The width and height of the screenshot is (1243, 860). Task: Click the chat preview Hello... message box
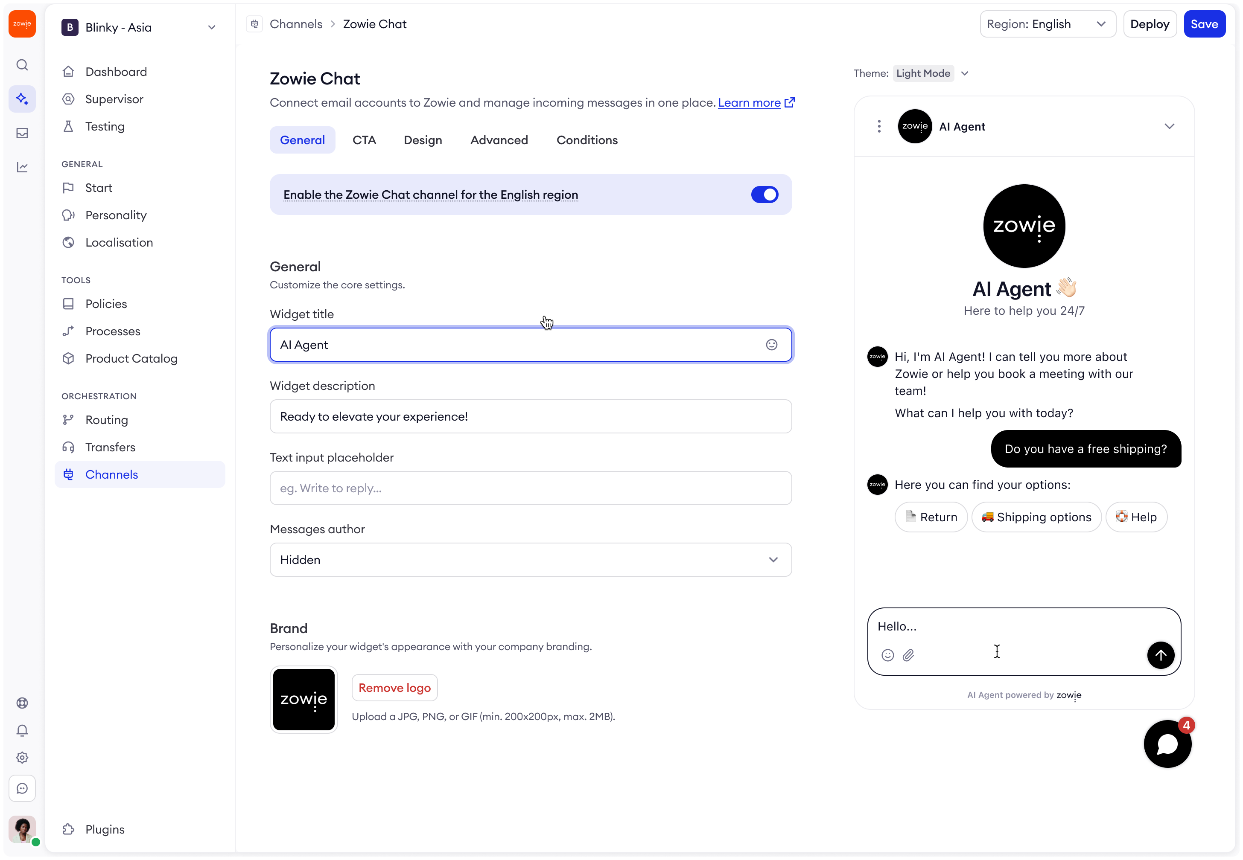[1024, 641]
